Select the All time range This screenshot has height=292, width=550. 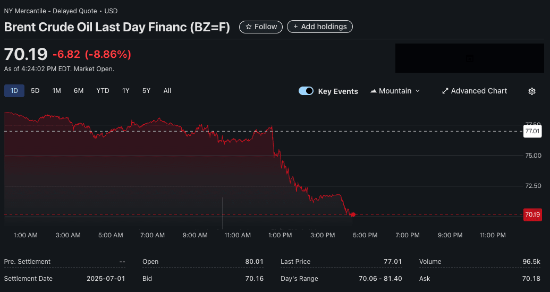tap(167, 91)
